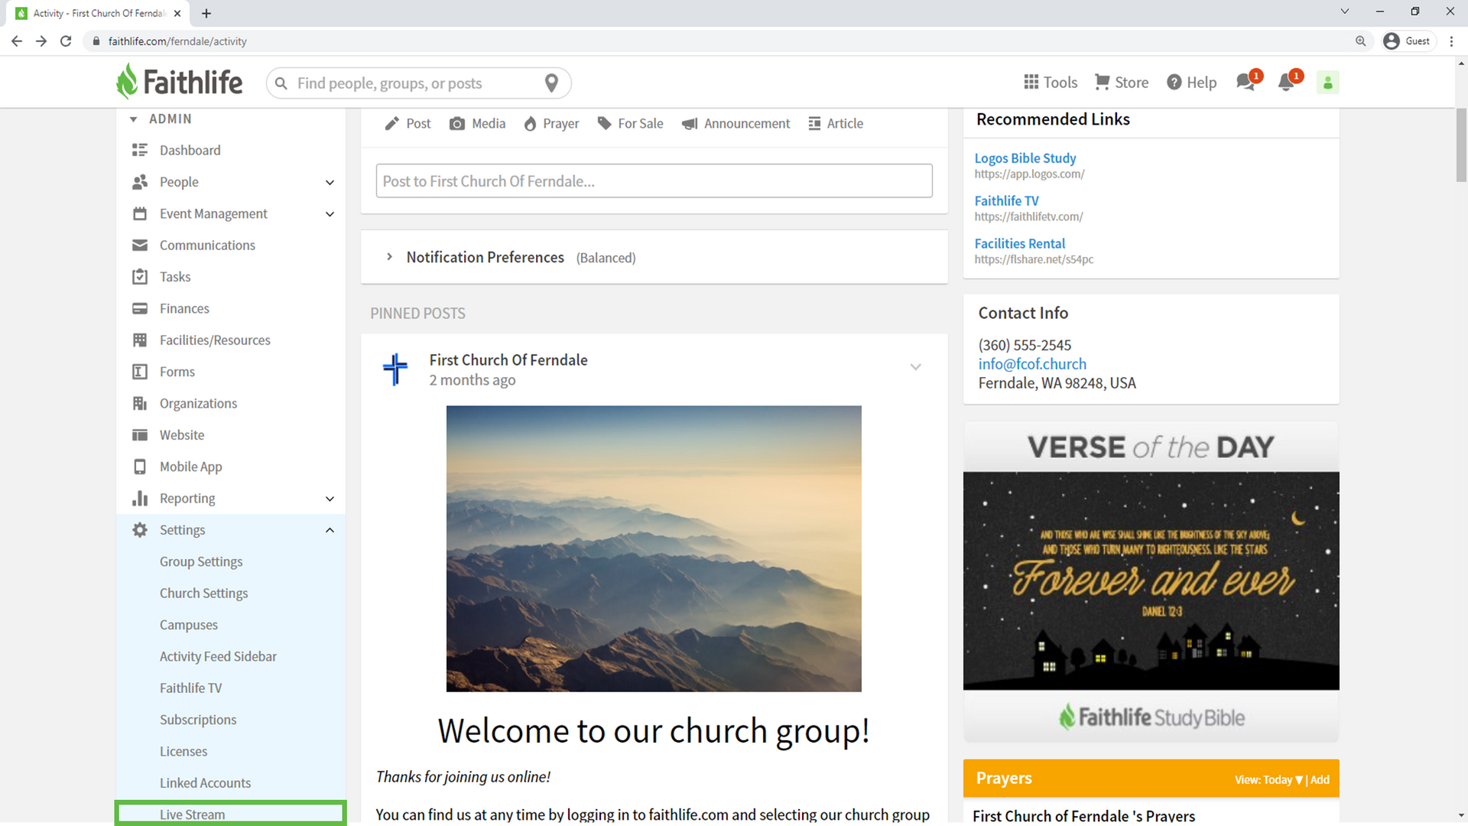This screenshot has width=1468, height=826.
Task: Reload the page in browser
Action: 66,41
